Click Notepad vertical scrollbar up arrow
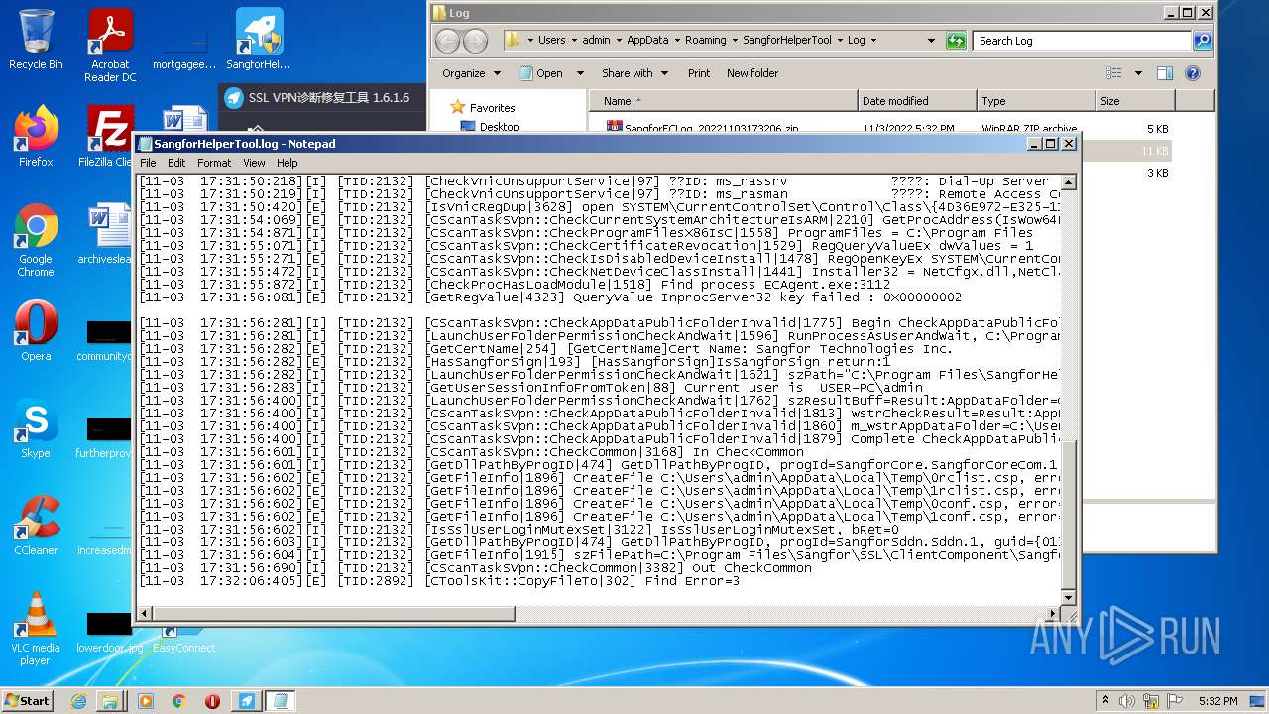Screen dimensions: 1269x714 point(1069,183)
